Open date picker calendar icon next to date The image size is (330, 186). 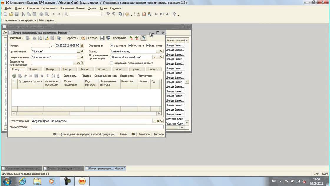pyautogui.click(x=82, y=45)
